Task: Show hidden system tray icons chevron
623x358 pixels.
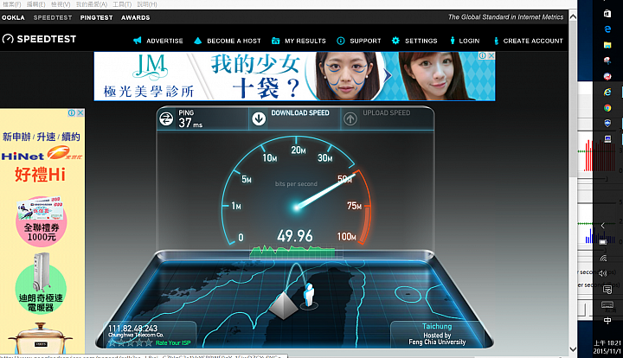Action: 603,226
